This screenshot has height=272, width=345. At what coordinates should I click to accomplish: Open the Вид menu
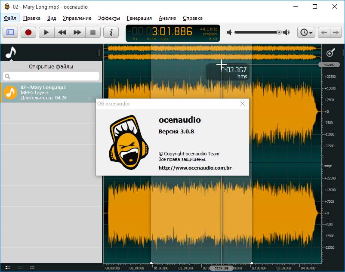(x=52, y=18)
